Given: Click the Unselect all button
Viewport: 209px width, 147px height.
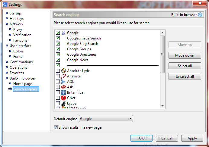Looking at the screenshot, I should click(185, 77).
